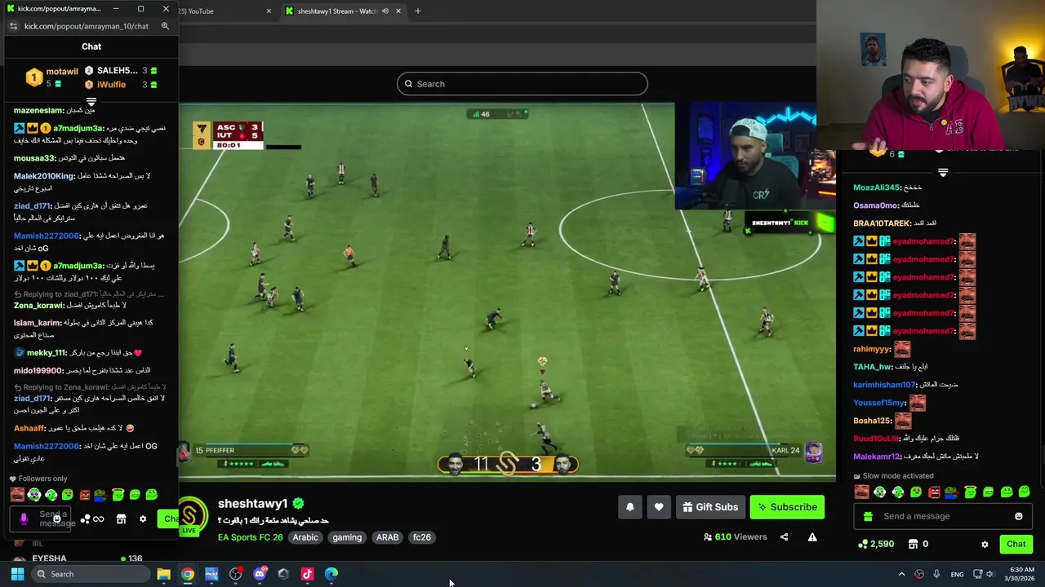Open the shop icon showing 0 in right chat
Screen dimensions: 1045x587
point(914,544)
